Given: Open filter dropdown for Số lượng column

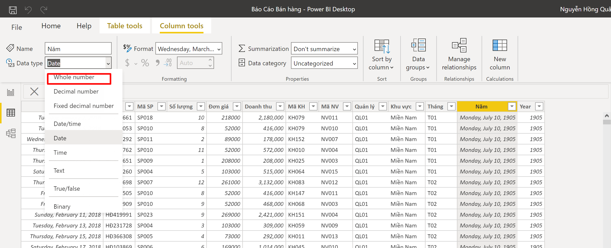Looking at the screenshot, I should (201, 106).
